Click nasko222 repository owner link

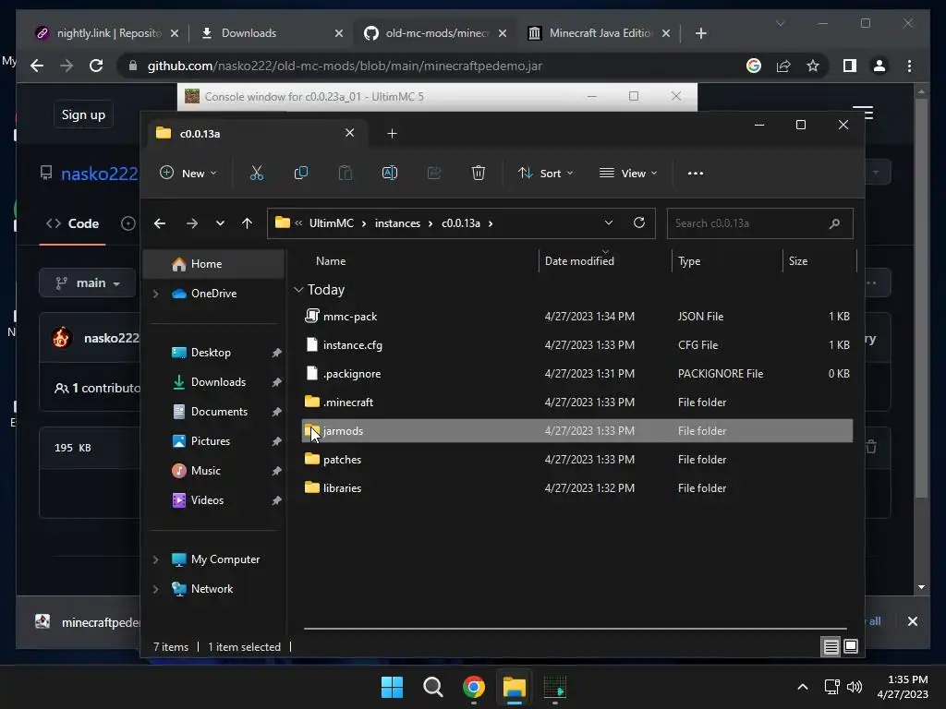point(100,174)
